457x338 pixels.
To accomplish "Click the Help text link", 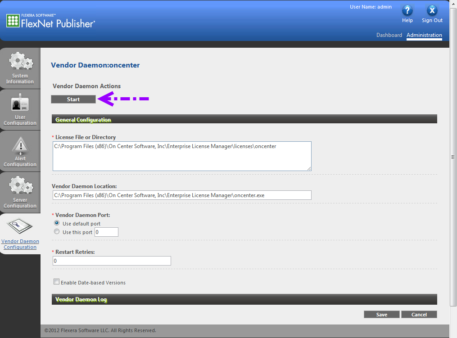I will (407, 20).
